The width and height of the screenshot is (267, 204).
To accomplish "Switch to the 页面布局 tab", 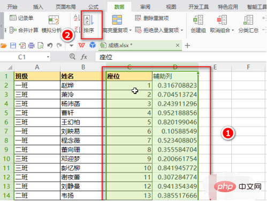I will click(66, 7).
